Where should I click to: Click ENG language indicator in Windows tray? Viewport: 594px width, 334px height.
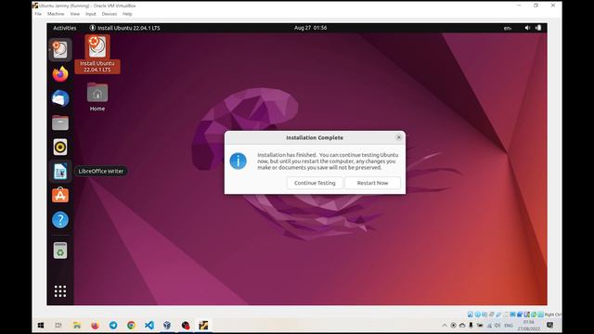point(509,326)
